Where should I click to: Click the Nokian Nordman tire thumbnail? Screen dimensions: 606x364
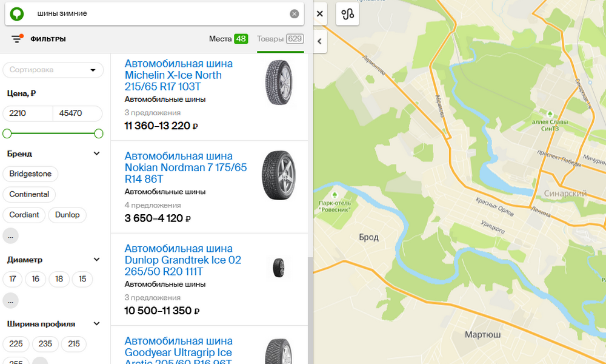tap(279, 175)
